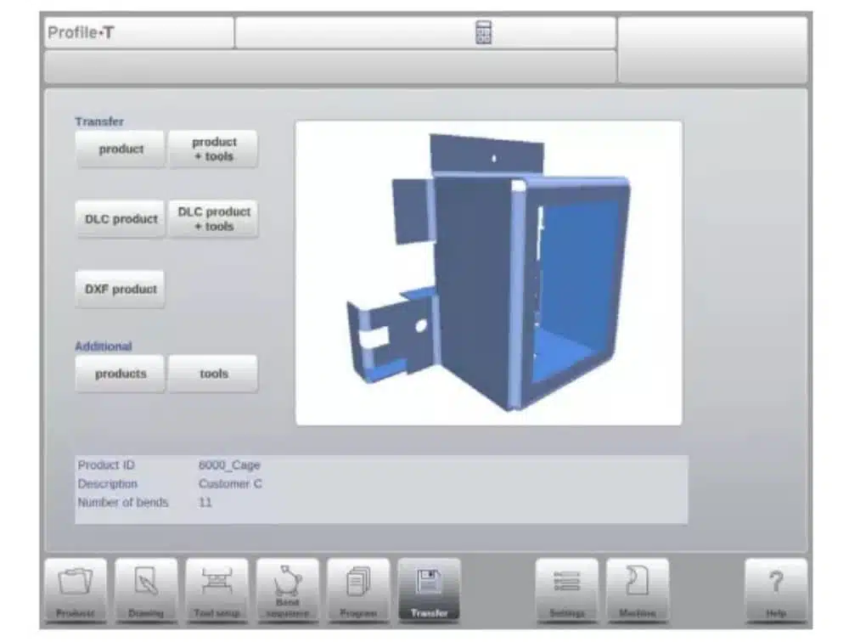Click the Transfer section heading

pyautogui.click(x=99, y=121)
